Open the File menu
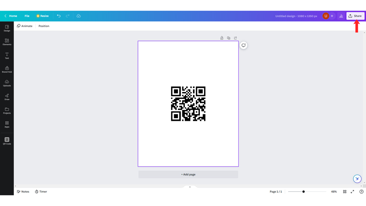This screenshot has width=366, height=206. pos(27,16)
